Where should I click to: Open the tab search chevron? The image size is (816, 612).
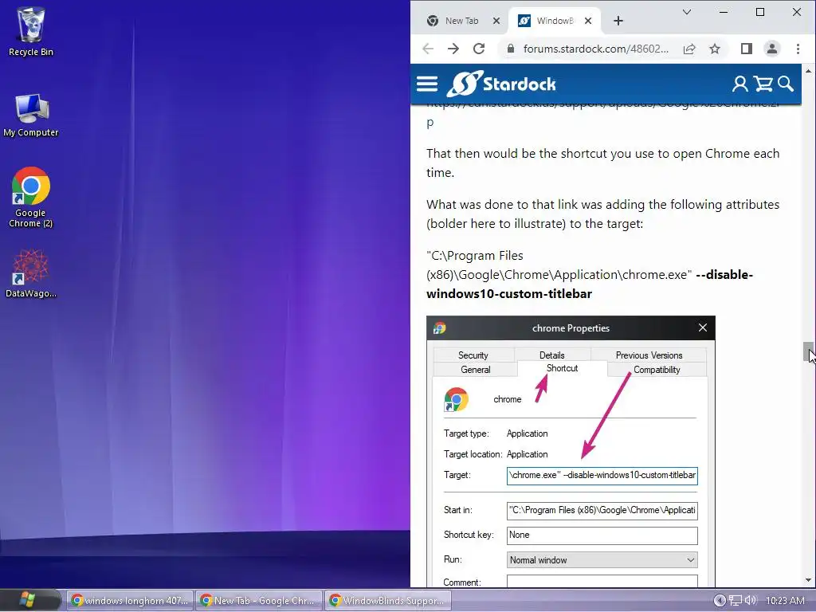click(687, 12)
